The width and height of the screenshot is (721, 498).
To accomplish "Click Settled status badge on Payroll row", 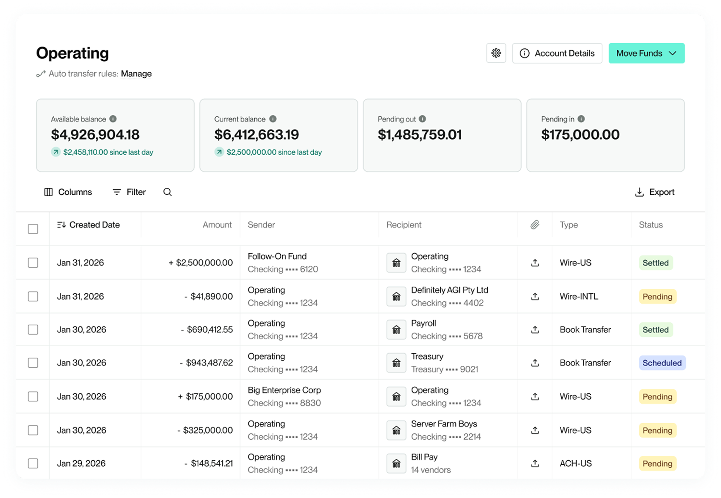I will [655, 330].
